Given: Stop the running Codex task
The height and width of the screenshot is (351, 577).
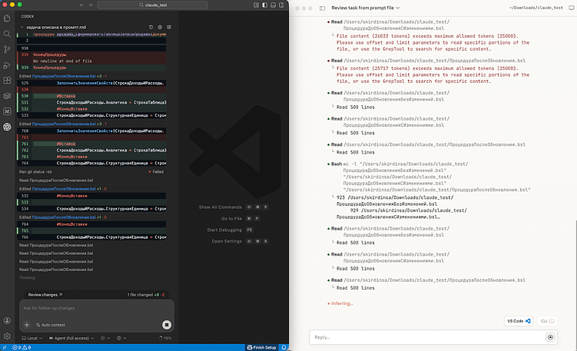Looking at the screenshot, I should point(166,325).
